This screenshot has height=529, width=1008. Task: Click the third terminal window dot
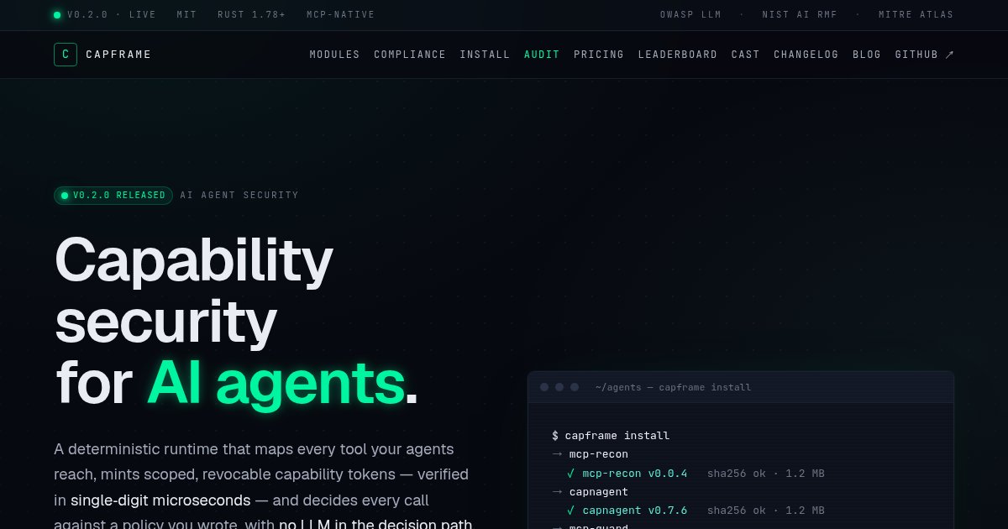[x=575, y=387]
